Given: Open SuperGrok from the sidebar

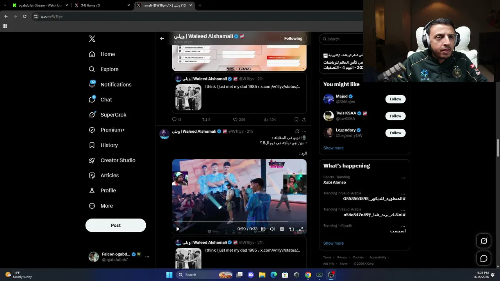Looking at the screenshot, I should (x=107, y=115).
